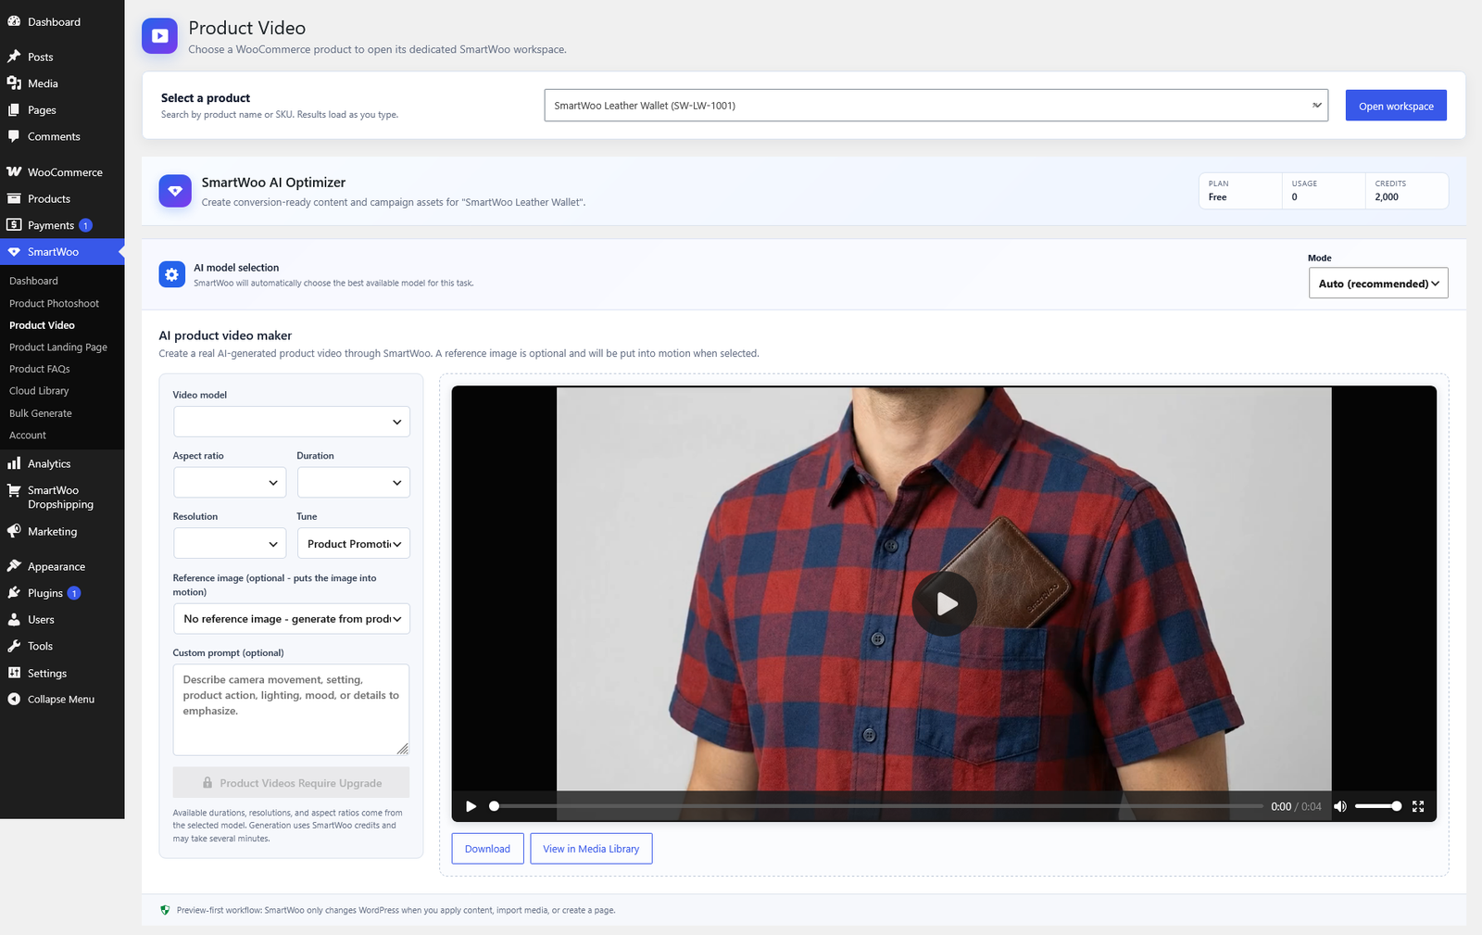The width and height of the screenshot is (1482, 935).
Task: Click the Appearance paintbrush icon
Action: (14, 566)
